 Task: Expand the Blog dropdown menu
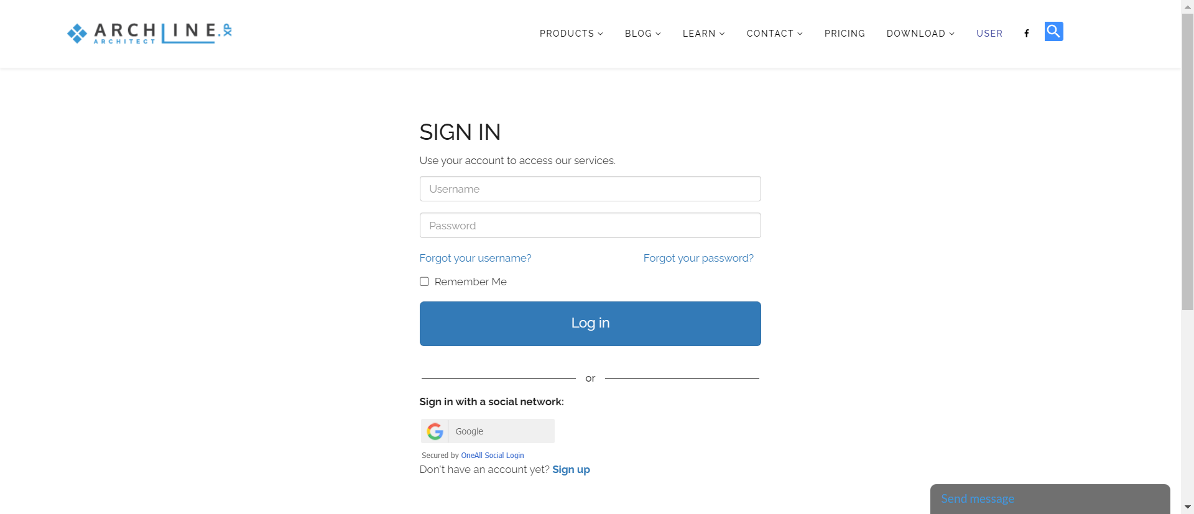click(642, 34)
